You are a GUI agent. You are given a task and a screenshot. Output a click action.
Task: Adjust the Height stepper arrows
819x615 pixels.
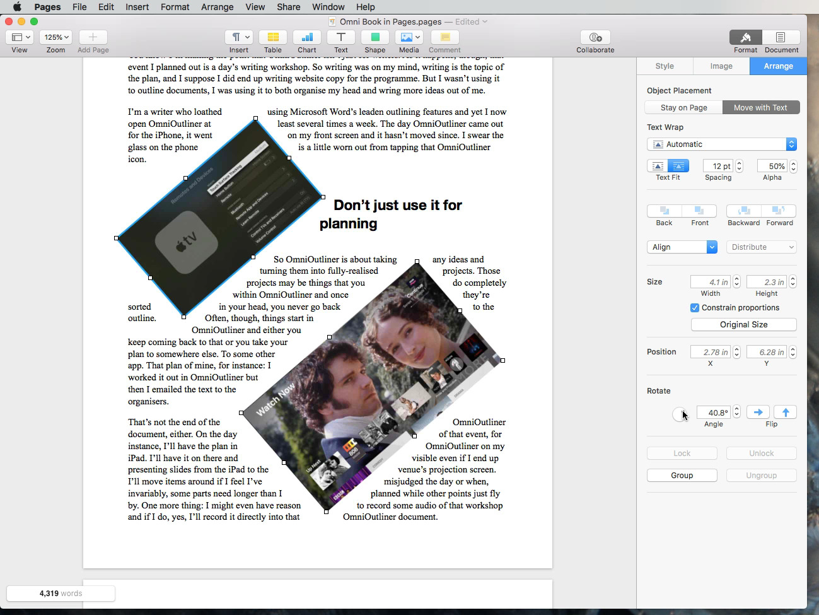[793, 282]
